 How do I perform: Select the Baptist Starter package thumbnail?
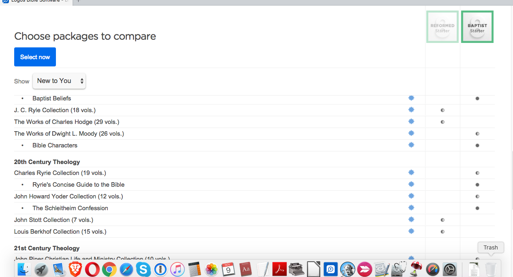click(x=477, y=27)
